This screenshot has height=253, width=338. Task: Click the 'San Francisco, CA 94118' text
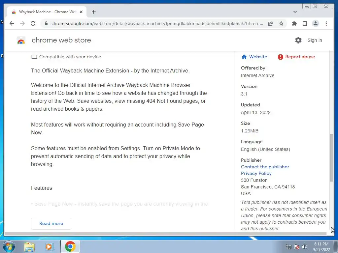pyautogui.click(x=268, y=187)
